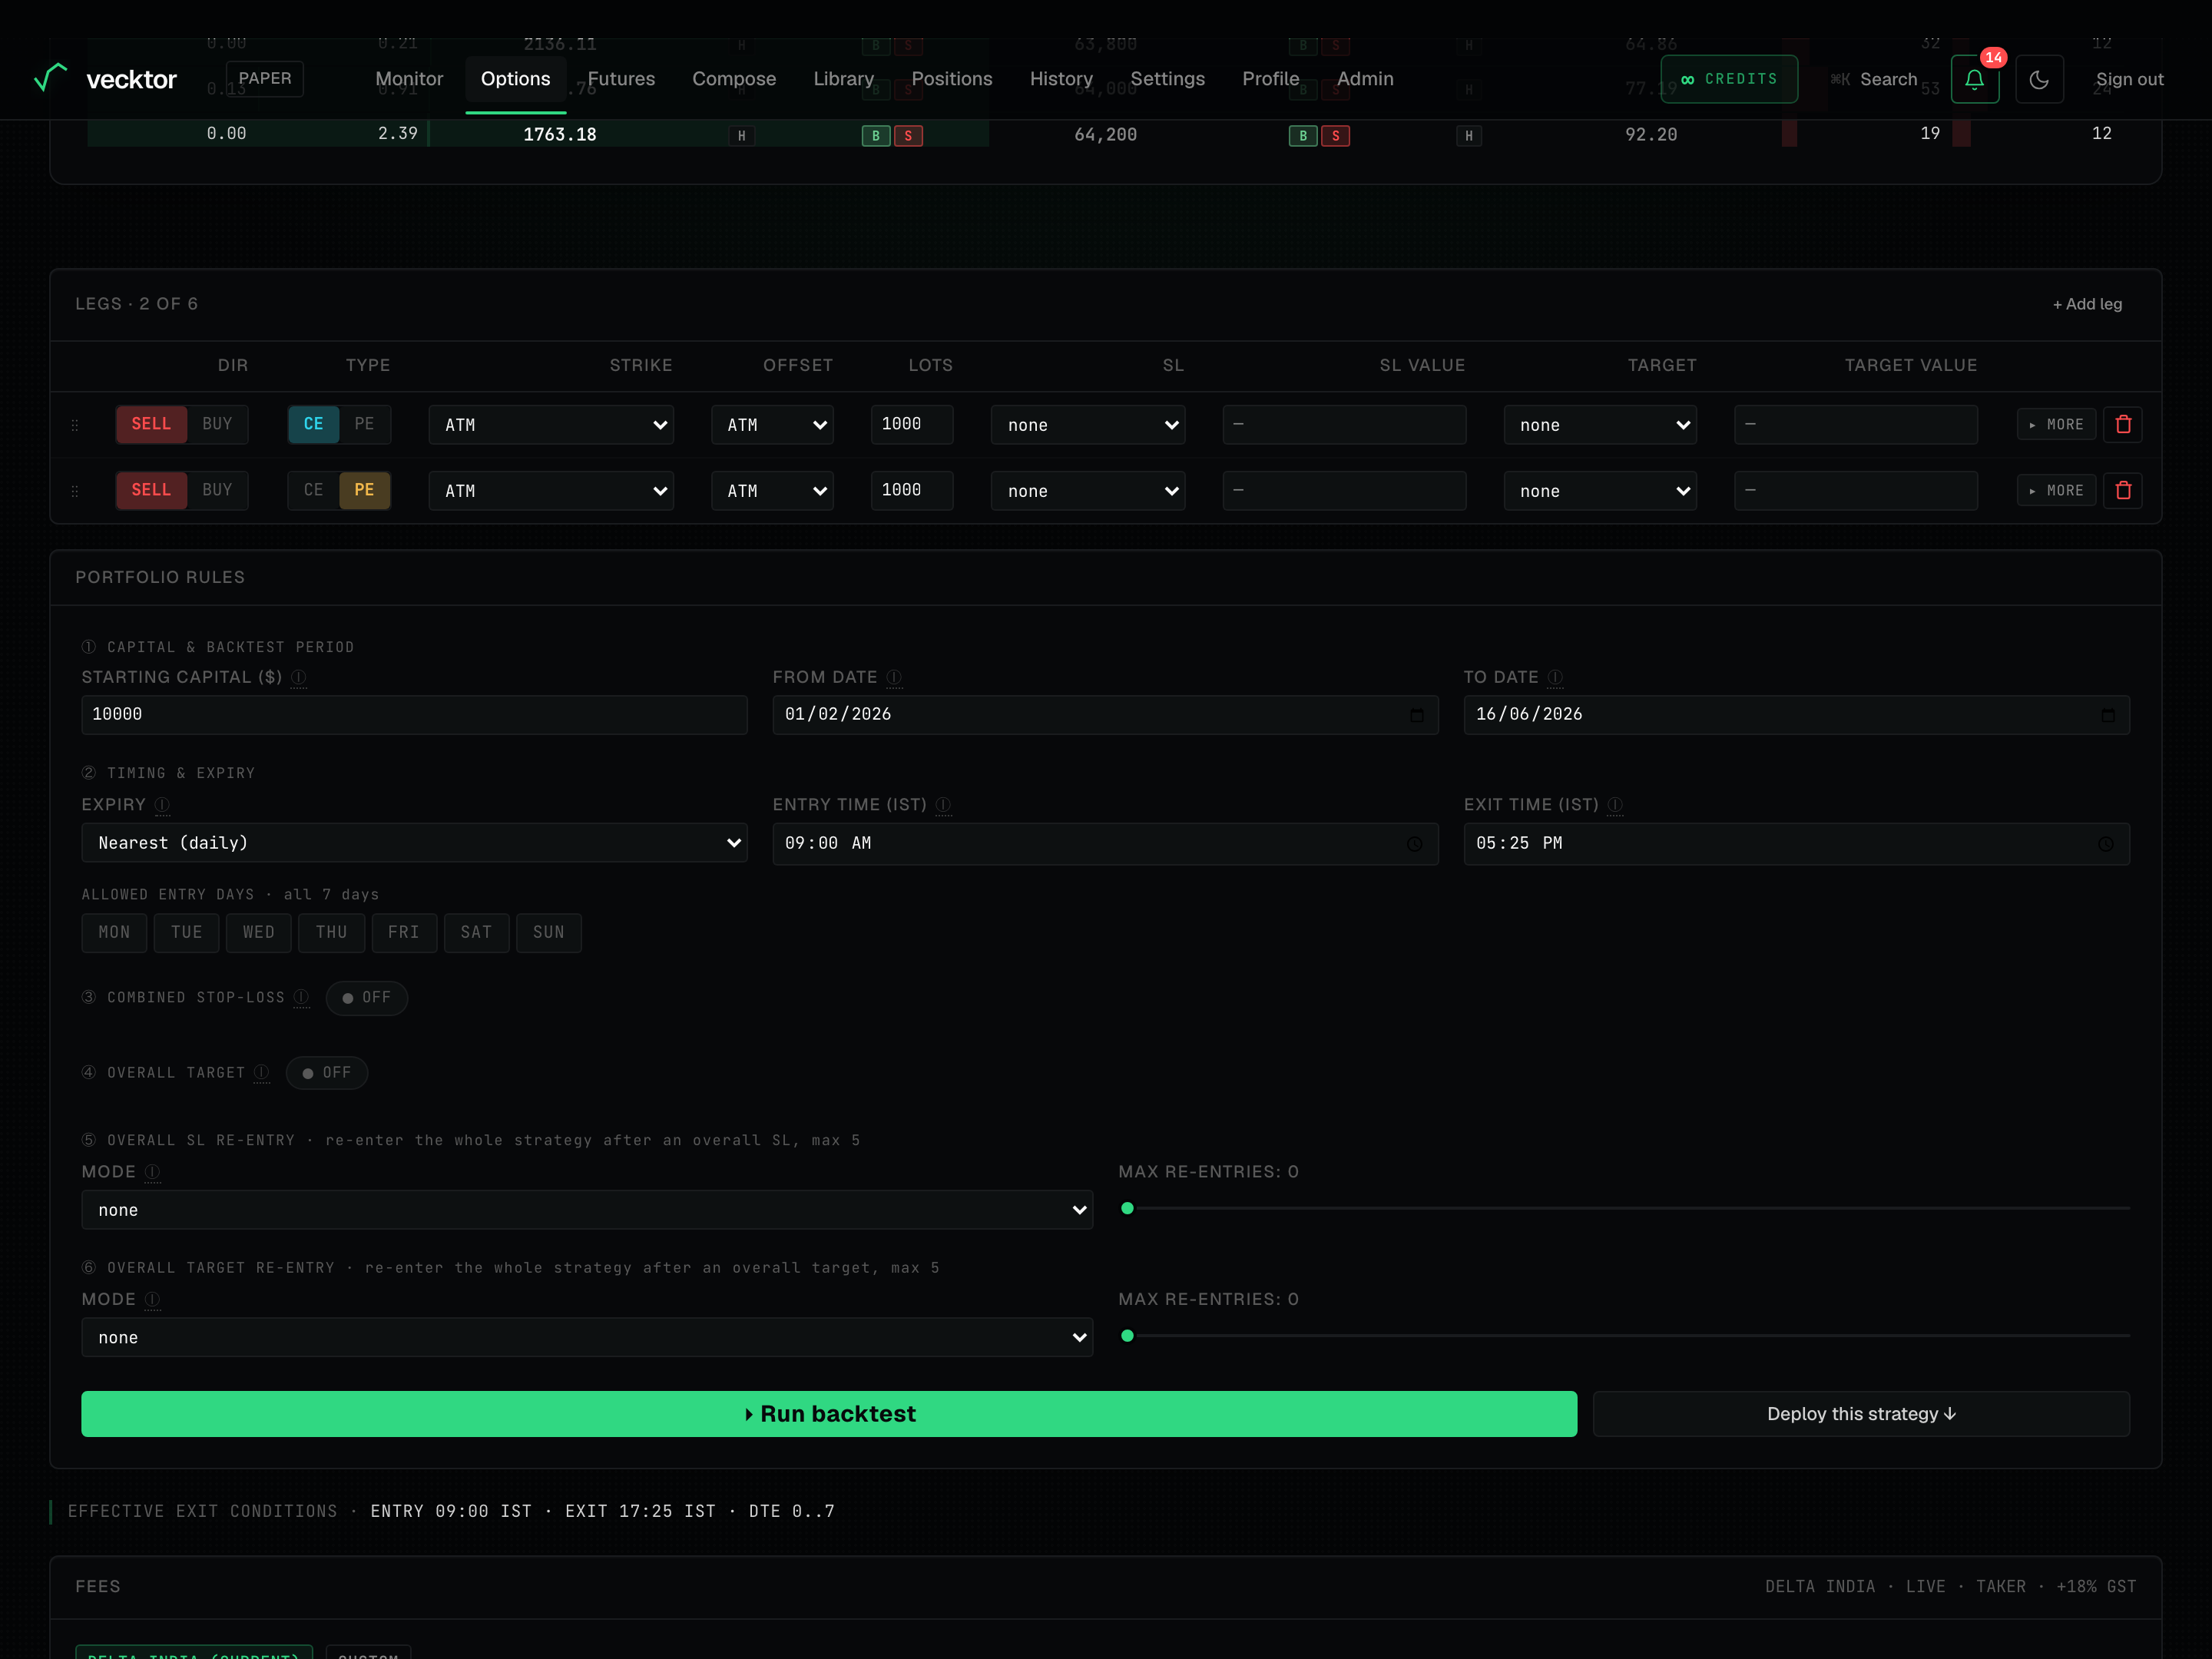Set first leg direction to BUY

217,424
